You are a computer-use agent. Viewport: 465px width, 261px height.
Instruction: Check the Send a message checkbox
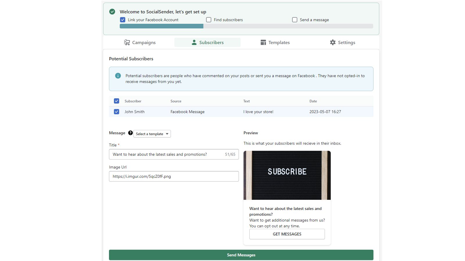coord(295,20)
